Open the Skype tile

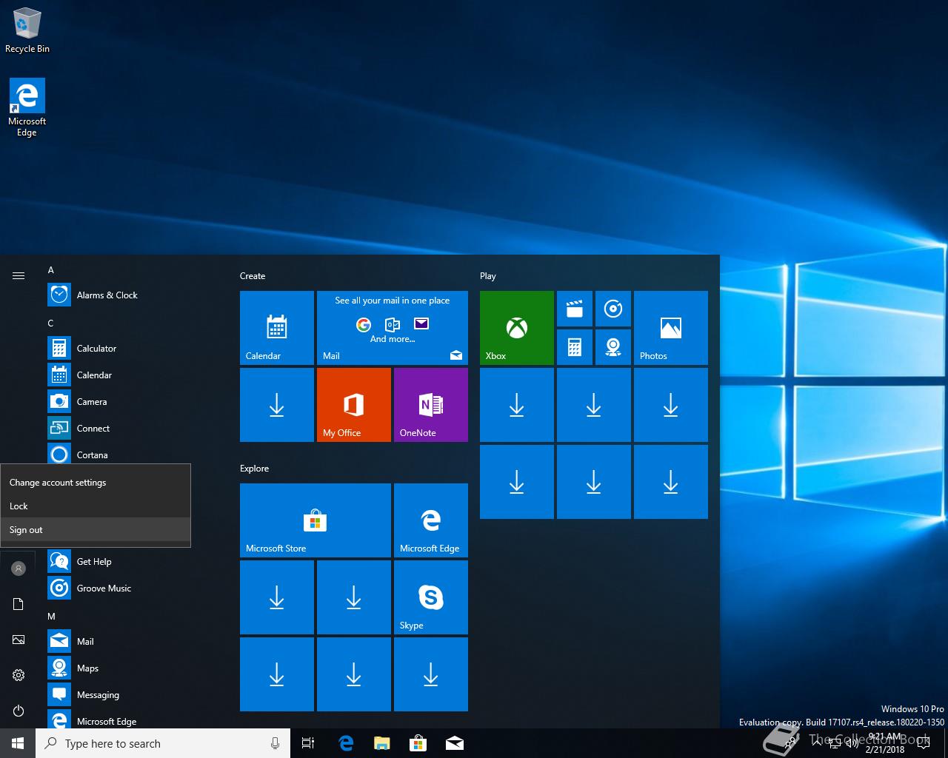(x=431, y=597)
